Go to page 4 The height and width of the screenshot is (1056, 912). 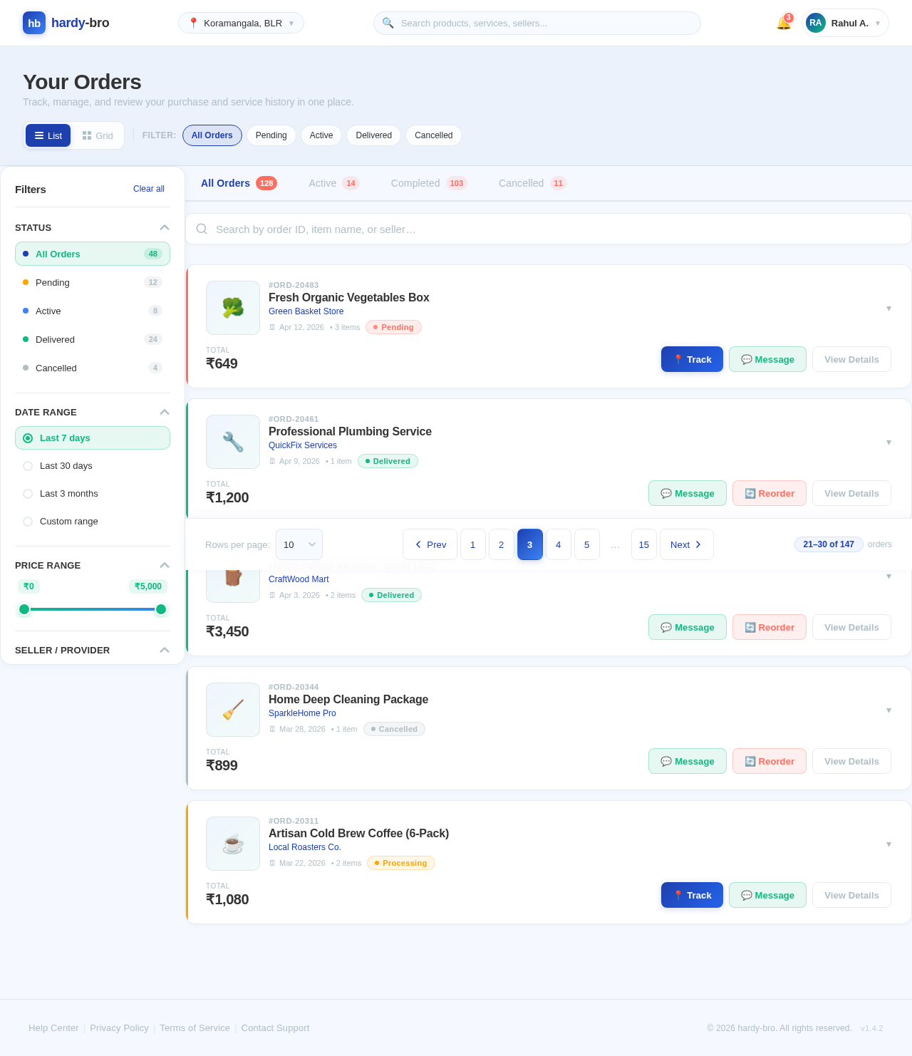coord(559,544)
